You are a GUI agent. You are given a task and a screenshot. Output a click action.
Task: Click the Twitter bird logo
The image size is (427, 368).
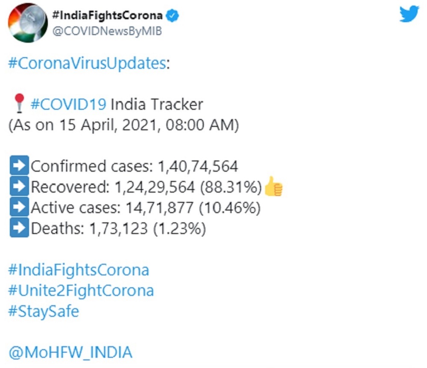(409, 15)
